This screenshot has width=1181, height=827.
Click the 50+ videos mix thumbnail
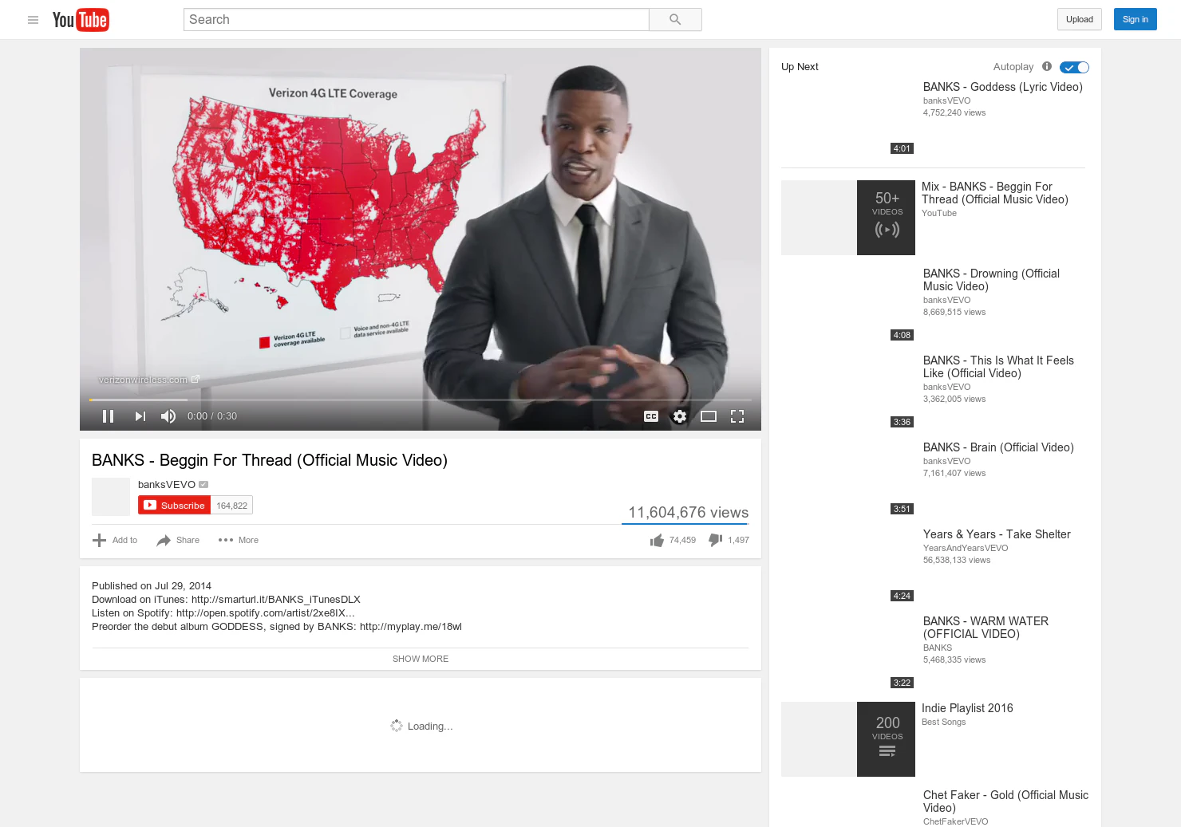848,218
